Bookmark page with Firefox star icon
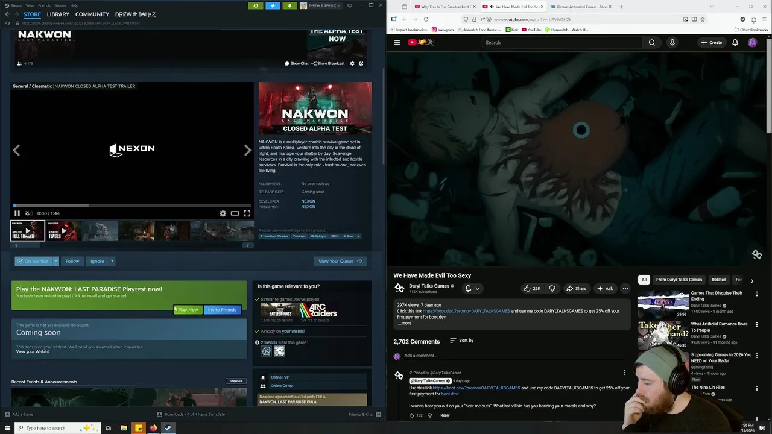772x434 pixels. [703, 19]
